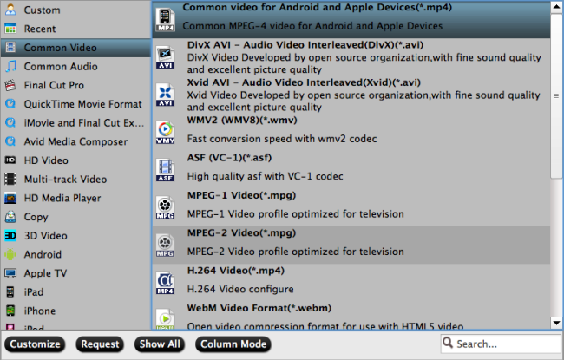
Task: Click the QuickTime Movie Format icon
Action: click(x=10, y=104)
